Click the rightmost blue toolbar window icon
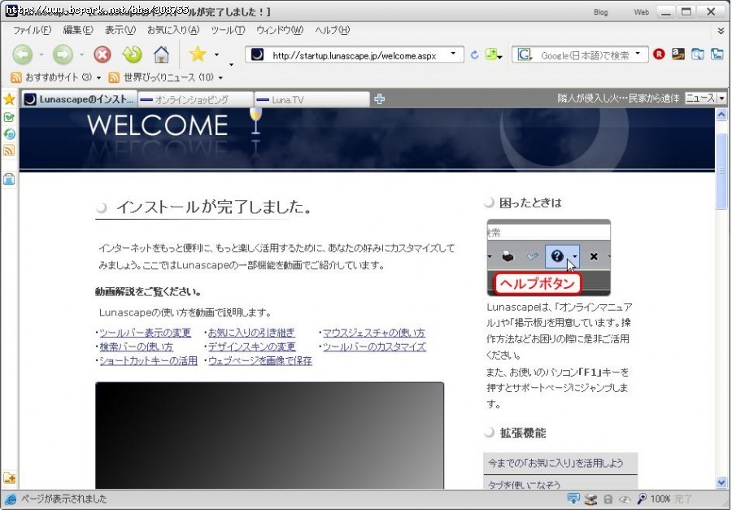This screenshot has height=510, width=732. [717, 54]
